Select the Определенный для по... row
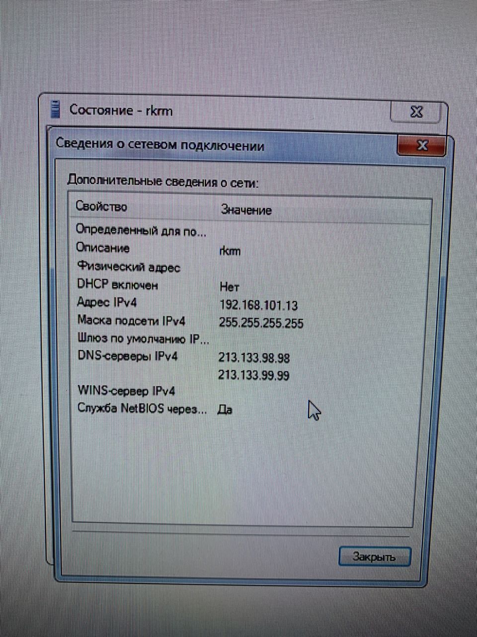 141,230
